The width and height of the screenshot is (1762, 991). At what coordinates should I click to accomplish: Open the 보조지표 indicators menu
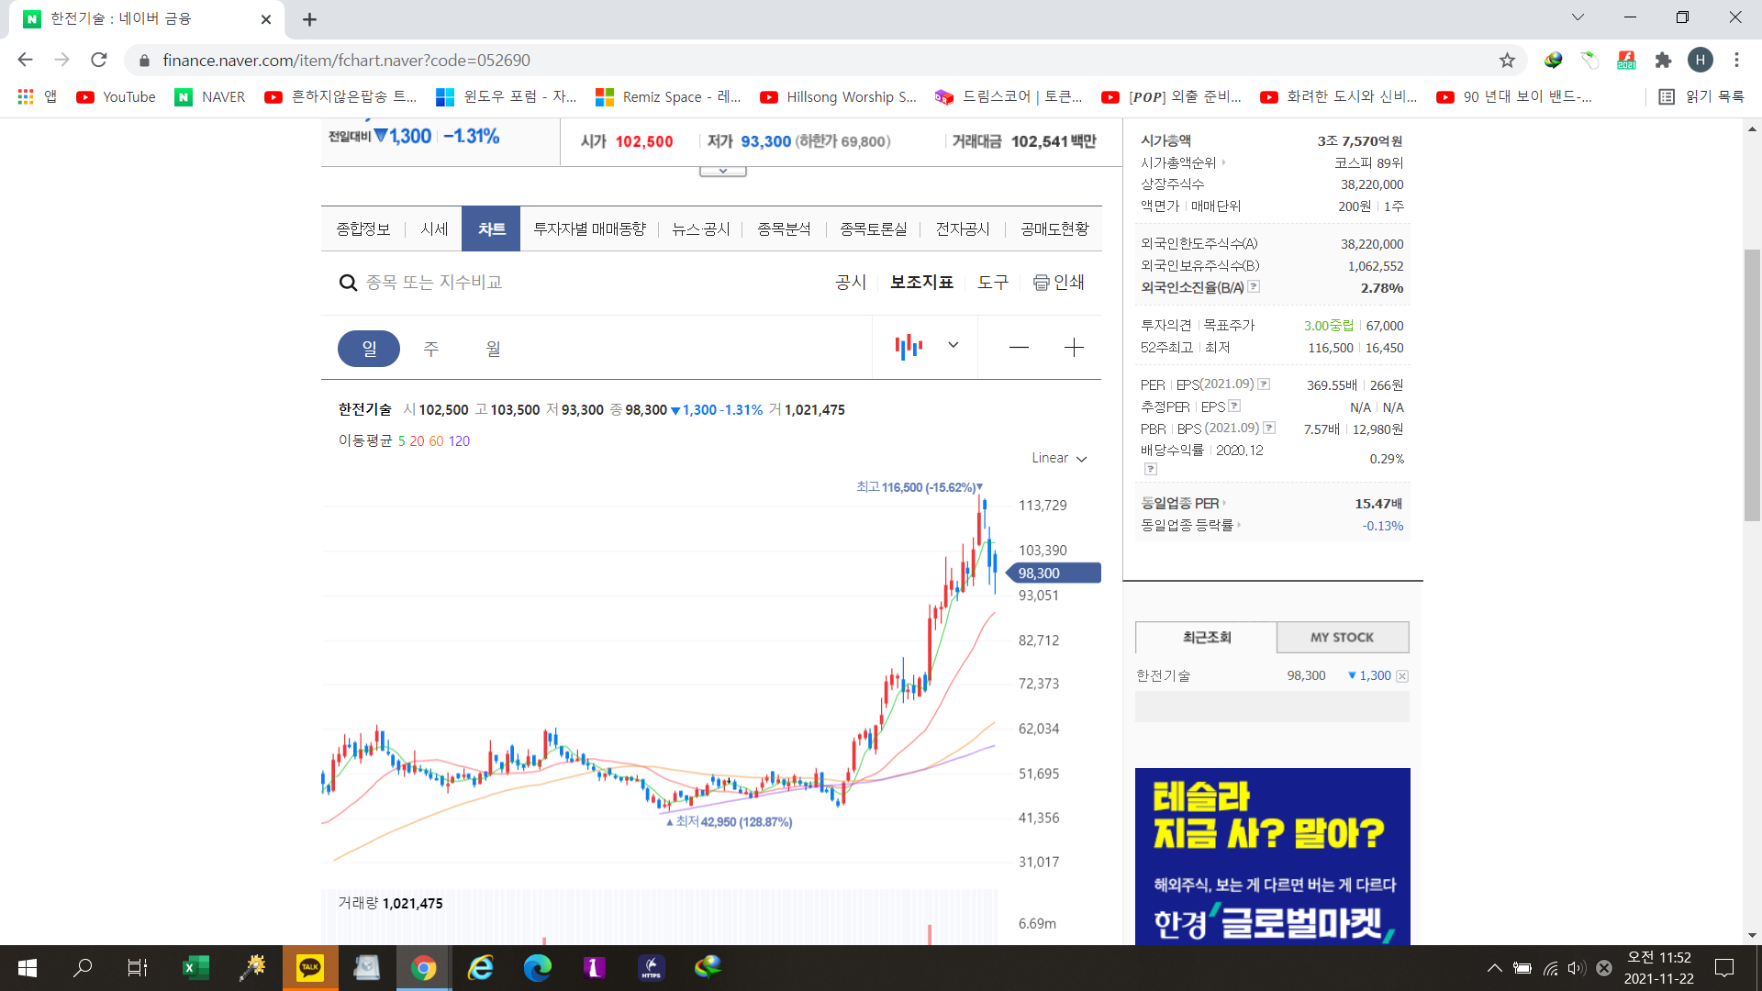point(921,283)
